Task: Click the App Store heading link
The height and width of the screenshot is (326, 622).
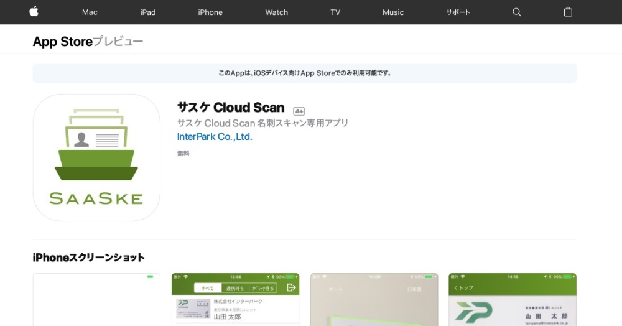Action: pyautogui.click(x=62, y=42)
